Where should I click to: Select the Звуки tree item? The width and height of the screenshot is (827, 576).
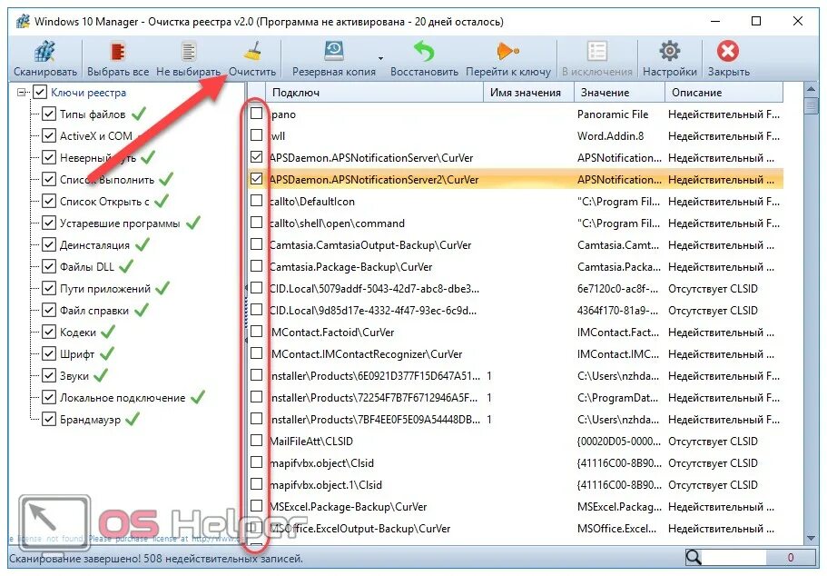tap(74, 376)
